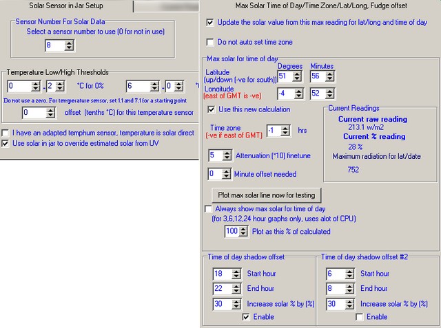The image size is (441, 328).
Task: Open the Max Solar Time of Day tab
Action: tap(321, 6)
